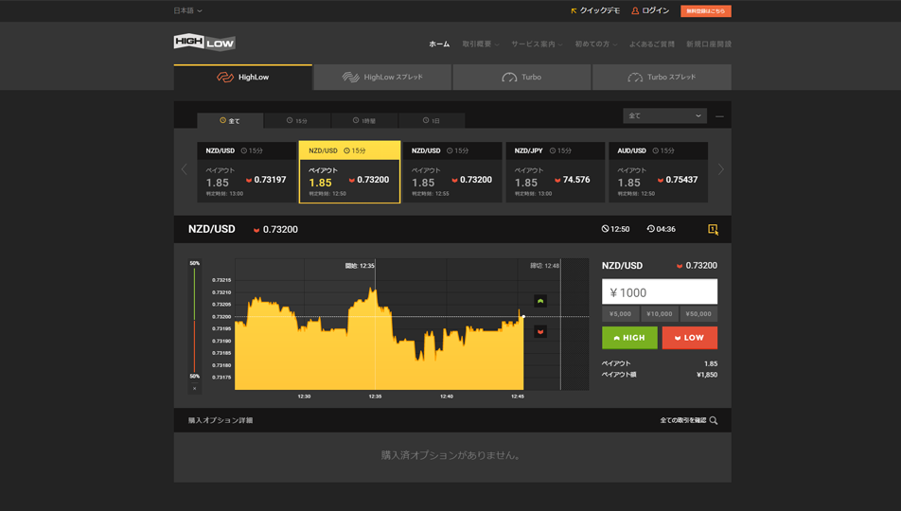The height and width of the screenshot is (511, 901).
Task: Click the search magnifier icon
Action: [x=713, y=420]
